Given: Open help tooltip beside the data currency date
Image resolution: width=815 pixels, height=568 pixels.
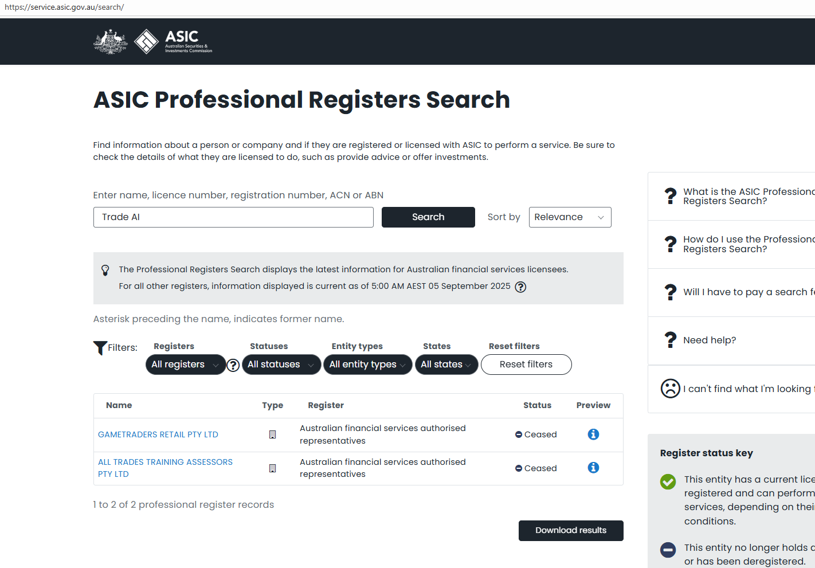Looking at the screenshot, I should click(x=520, y=287).
